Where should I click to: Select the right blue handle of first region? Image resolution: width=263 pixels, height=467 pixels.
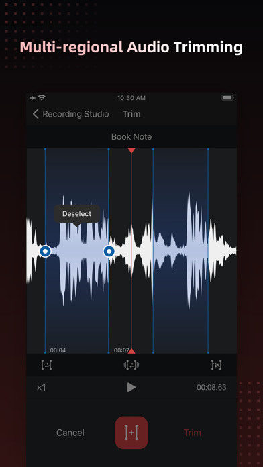109,252
